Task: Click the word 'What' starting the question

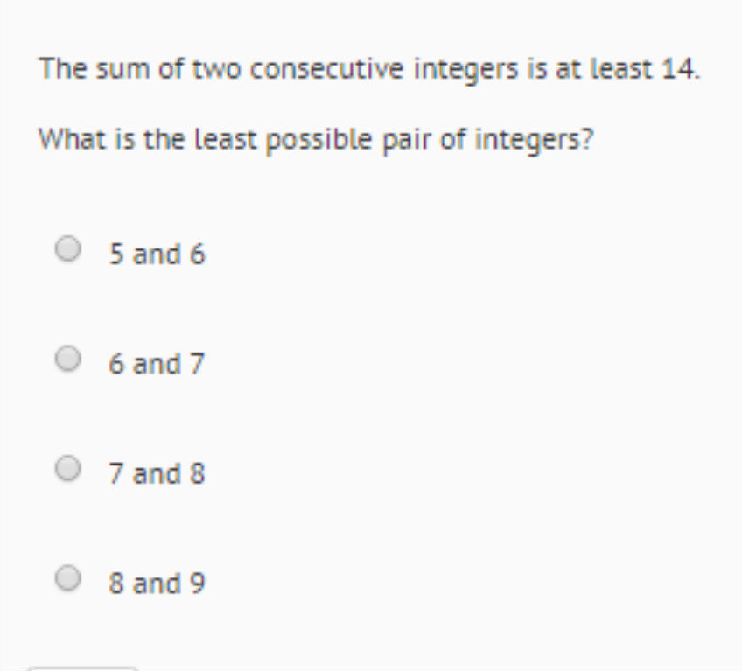Action: coord(73,140)
